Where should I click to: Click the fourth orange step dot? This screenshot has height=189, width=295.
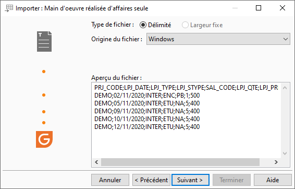(44, 123)
